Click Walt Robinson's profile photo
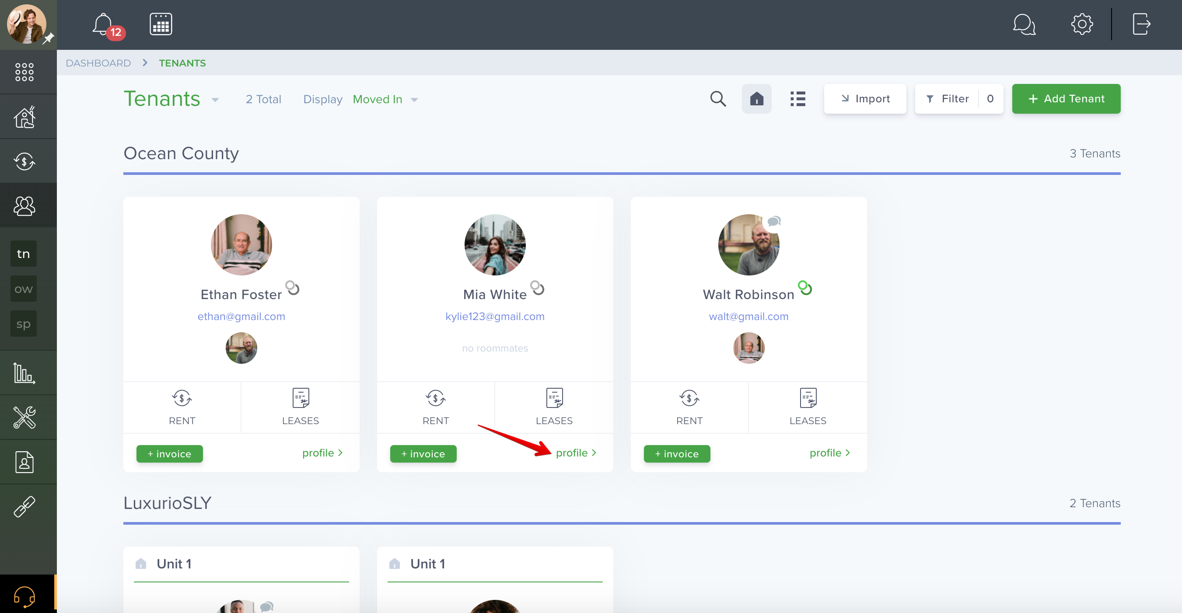 [x=748, y=245]
